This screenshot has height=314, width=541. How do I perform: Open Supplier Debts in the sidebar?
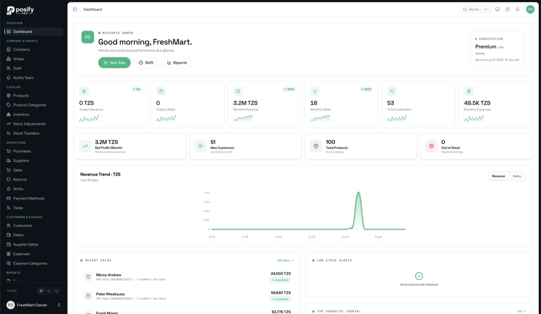(34, 244)
